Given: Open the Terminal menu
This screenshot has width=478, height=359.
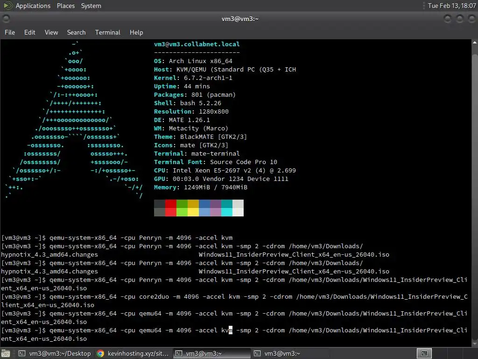Looking at the screenshot, I should pos(108,32).
